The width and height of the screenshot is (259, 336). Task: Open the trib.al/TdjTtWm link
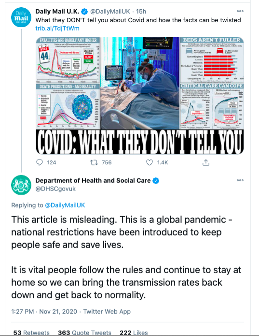tap(57, 29)
